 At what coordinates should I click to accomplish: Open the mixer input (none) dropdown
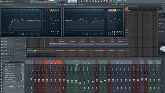click(x=15, y=62)
